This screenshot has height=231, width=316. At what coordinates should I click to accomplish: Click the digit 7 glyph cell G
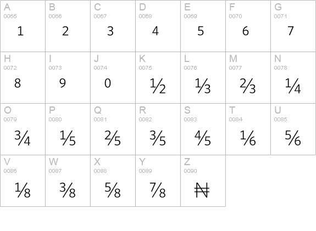(290, 31)
